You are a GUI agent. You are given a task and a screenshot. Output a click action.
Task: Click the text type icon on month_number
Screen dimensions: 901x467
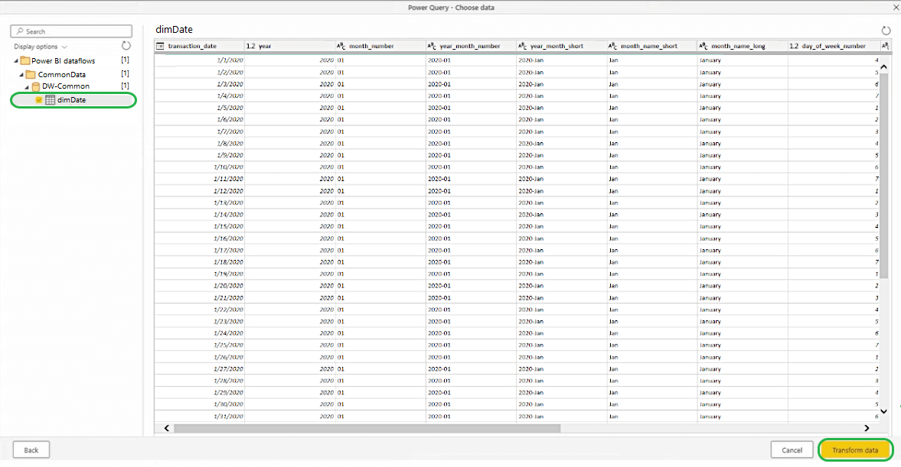point(341,46)
